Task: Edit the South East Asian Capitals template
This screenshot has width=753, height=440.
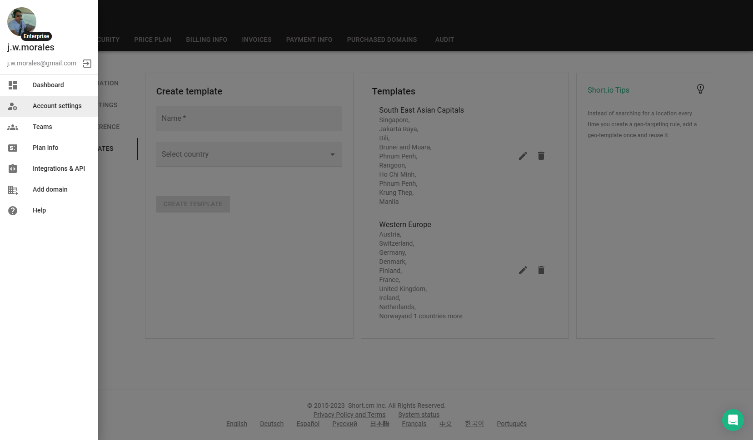Action: pos(523,156)
